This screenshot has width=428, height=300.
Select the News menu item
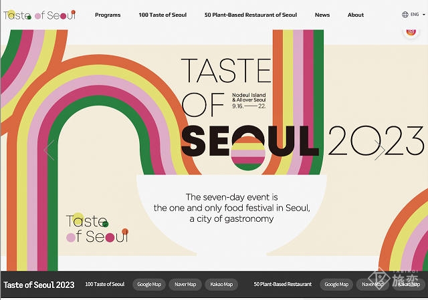click(x=322, y=15)
